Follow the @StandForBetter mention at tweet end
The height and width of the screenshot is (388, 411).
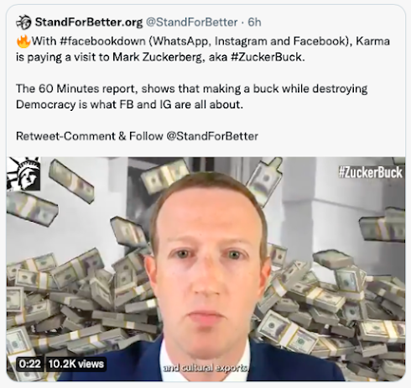click(x=212, y=136)
